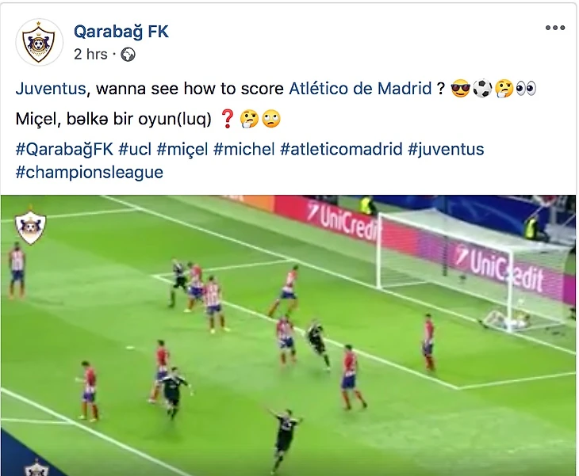The width and height of the screenshot is (579, 476).
Task: Open the #QarabağFK hashtag
Action: tap(64, 150)
